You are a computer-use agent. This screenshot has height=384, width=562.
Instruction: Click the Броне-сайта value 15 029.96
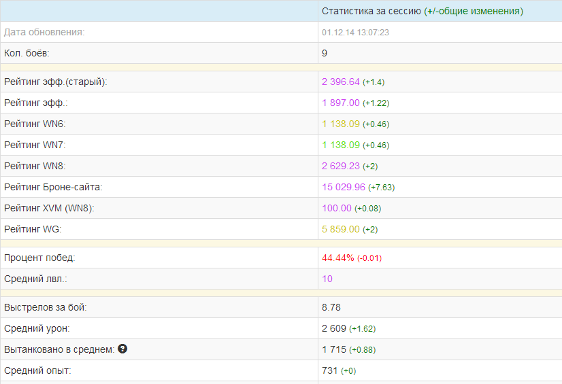click(x=343, y=187)
